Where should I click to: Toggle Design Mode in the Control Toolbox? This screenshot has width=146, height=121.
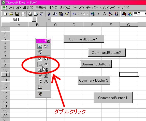(x=40, y=46)
